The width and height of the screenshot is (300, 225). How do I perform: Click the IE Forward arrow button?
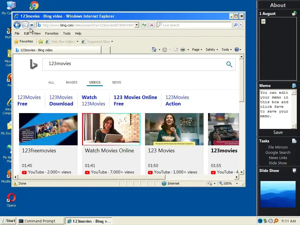point(25,25)
